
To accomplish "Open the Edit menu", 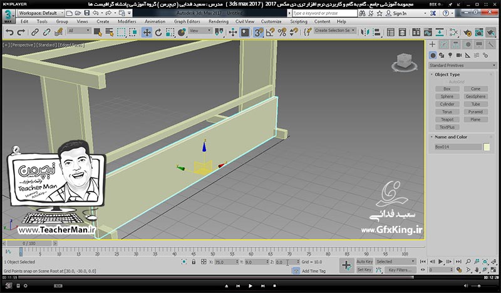I will click(24, 21).
